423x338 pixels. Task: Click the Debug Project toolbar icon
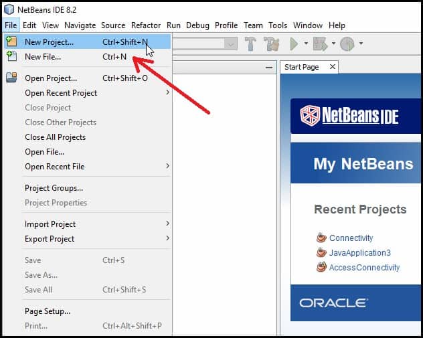coord(320,44)
